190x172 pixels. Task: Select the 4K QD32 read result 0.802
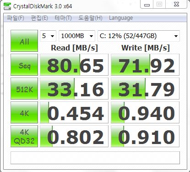(x=74, y=136)
